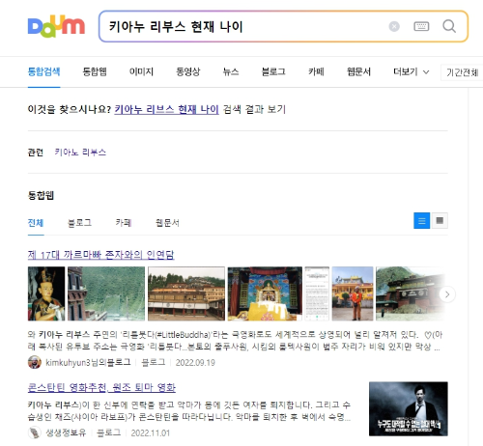Open the colorful altar throne thumbnail
483x446 pixels.
tap(265, 293)
